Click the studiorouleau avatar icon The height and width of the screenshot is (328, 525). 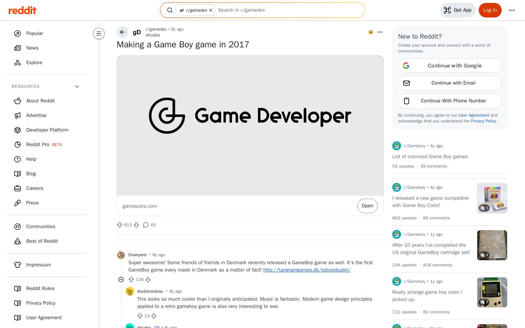coord(130,291)
